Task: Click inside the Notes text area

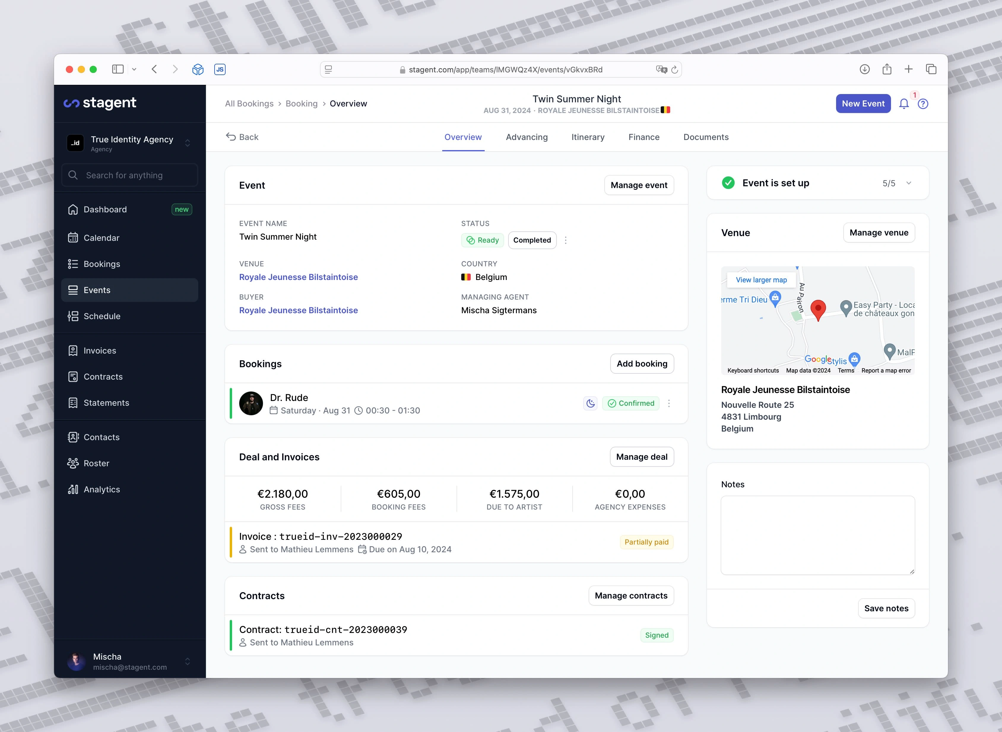Action: tap(818, 535)
